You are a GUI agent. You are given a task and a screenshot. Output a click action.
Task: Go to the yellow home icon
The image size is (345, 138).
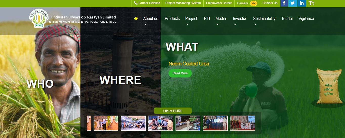[x=136, y=18]
